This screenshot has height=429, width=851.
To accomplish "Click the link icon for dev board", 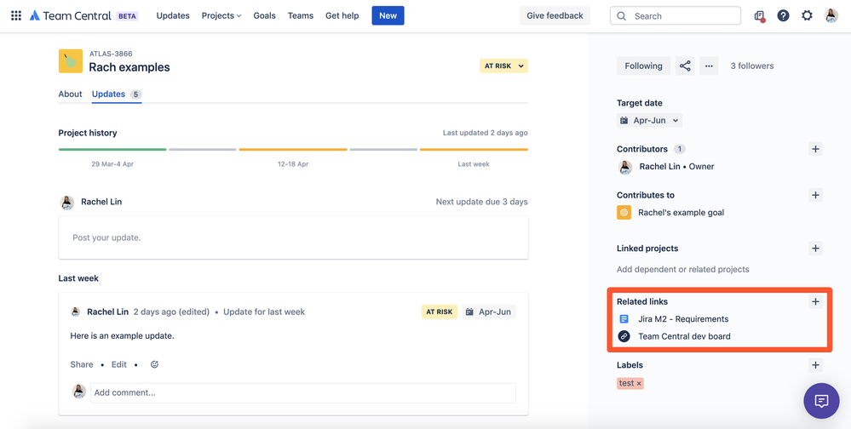I will click(x=624, y=336).
